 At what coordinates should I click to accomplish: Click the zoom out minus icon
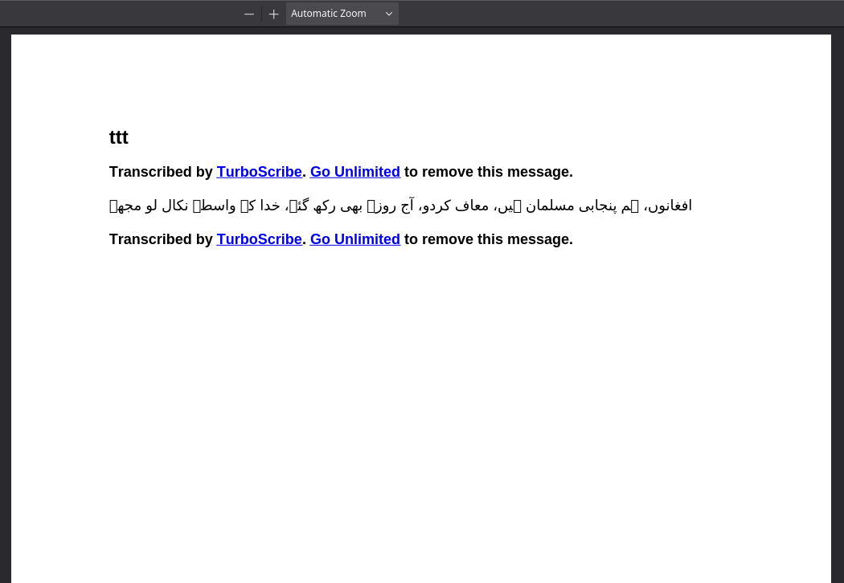248,14
